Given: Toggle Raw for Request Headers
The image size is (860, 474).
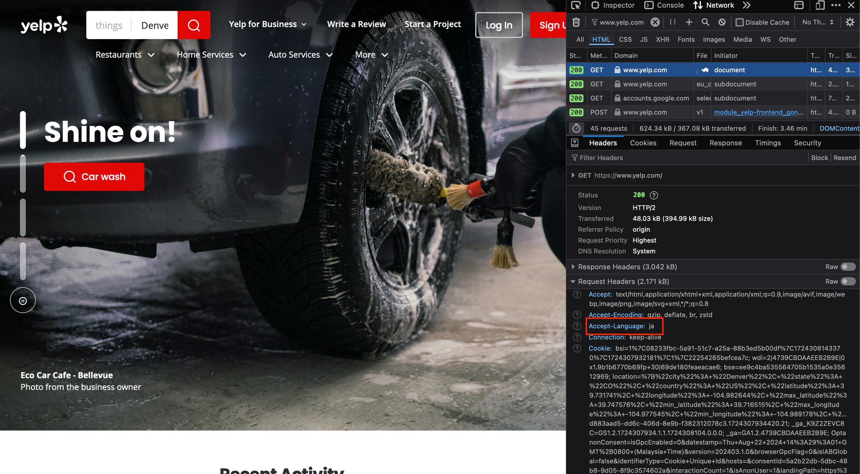Looking at the screenshot, I should point(848,281).
